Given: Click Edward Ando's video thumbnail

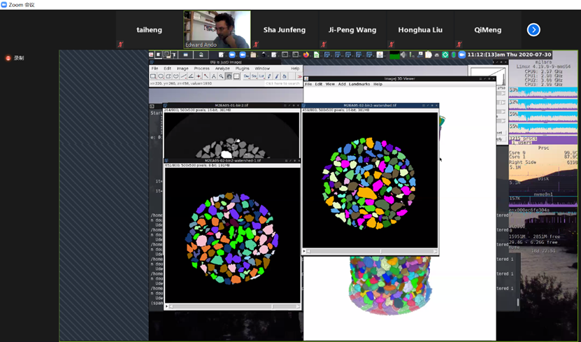Looking at the screenshot, I should point(217,29).
